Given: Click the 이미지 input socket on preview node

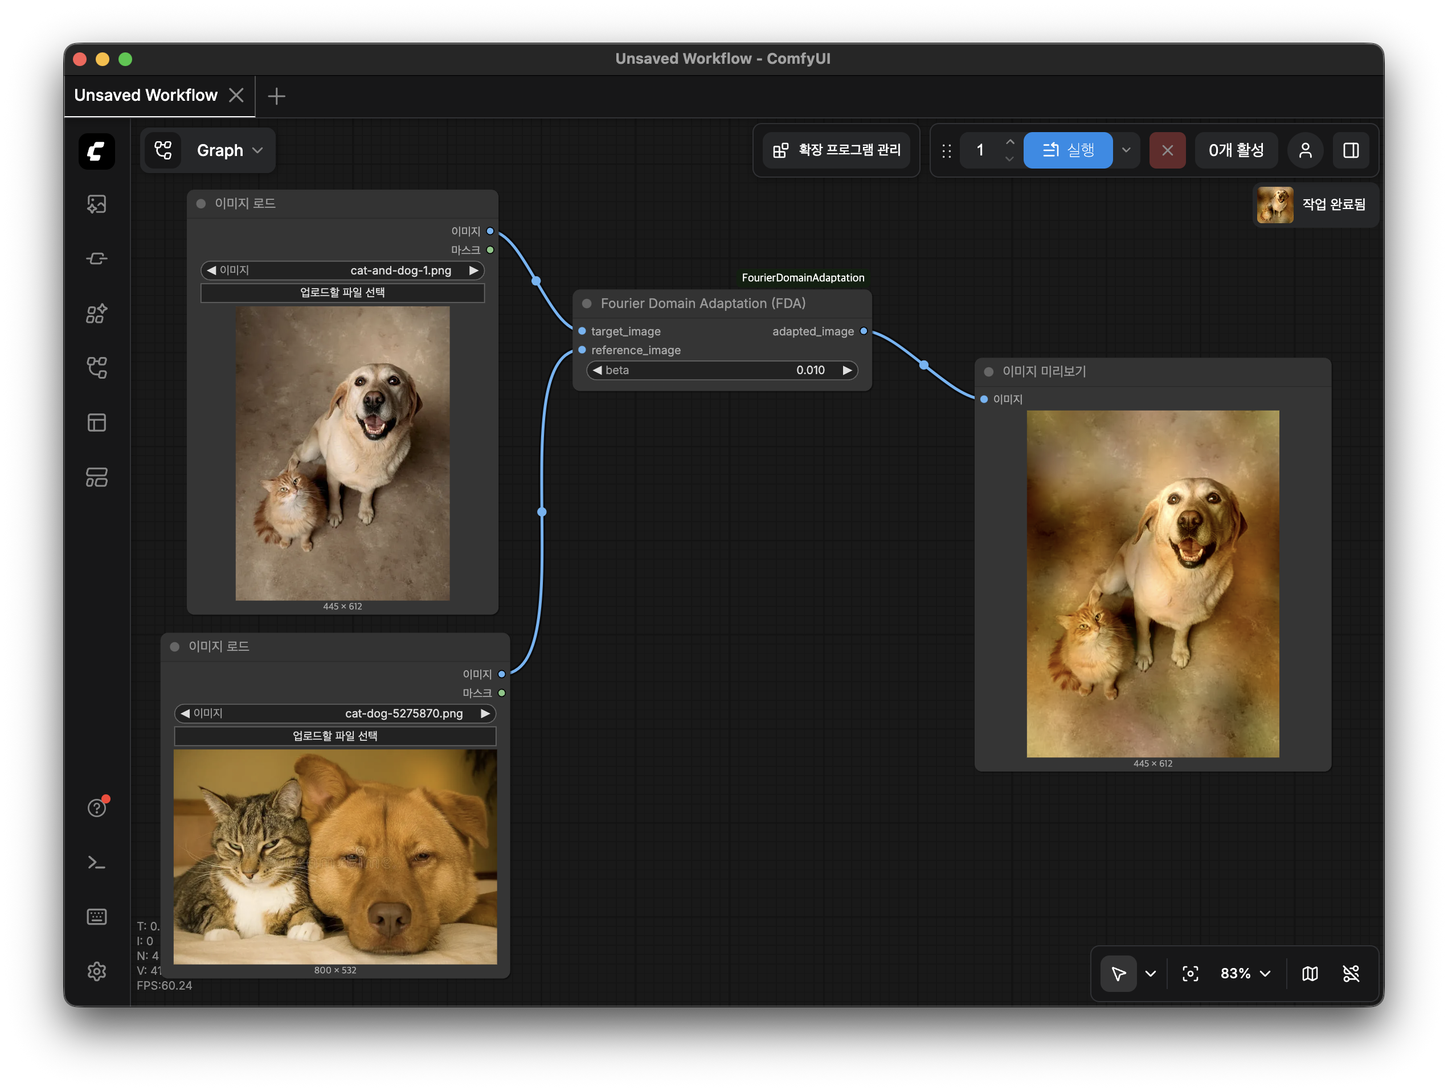Looking at the screenshot, I should [984, 399].
